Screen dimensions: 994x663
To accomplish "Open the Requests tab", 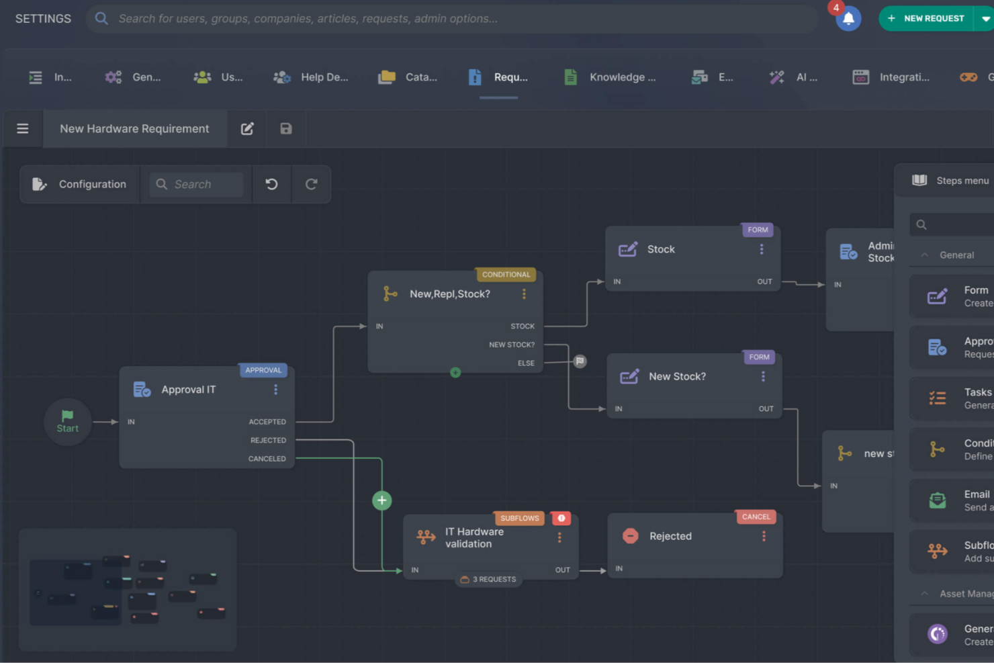I will [x=498, y=77].
